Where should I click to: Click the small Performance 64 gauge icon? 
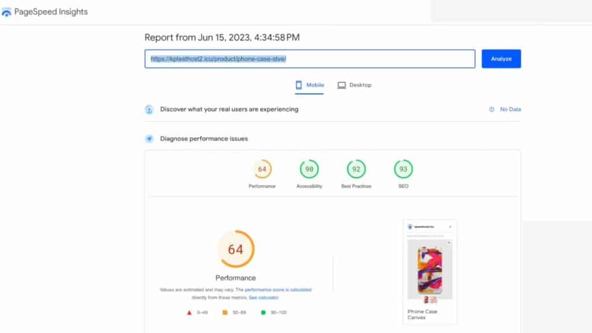262,169
